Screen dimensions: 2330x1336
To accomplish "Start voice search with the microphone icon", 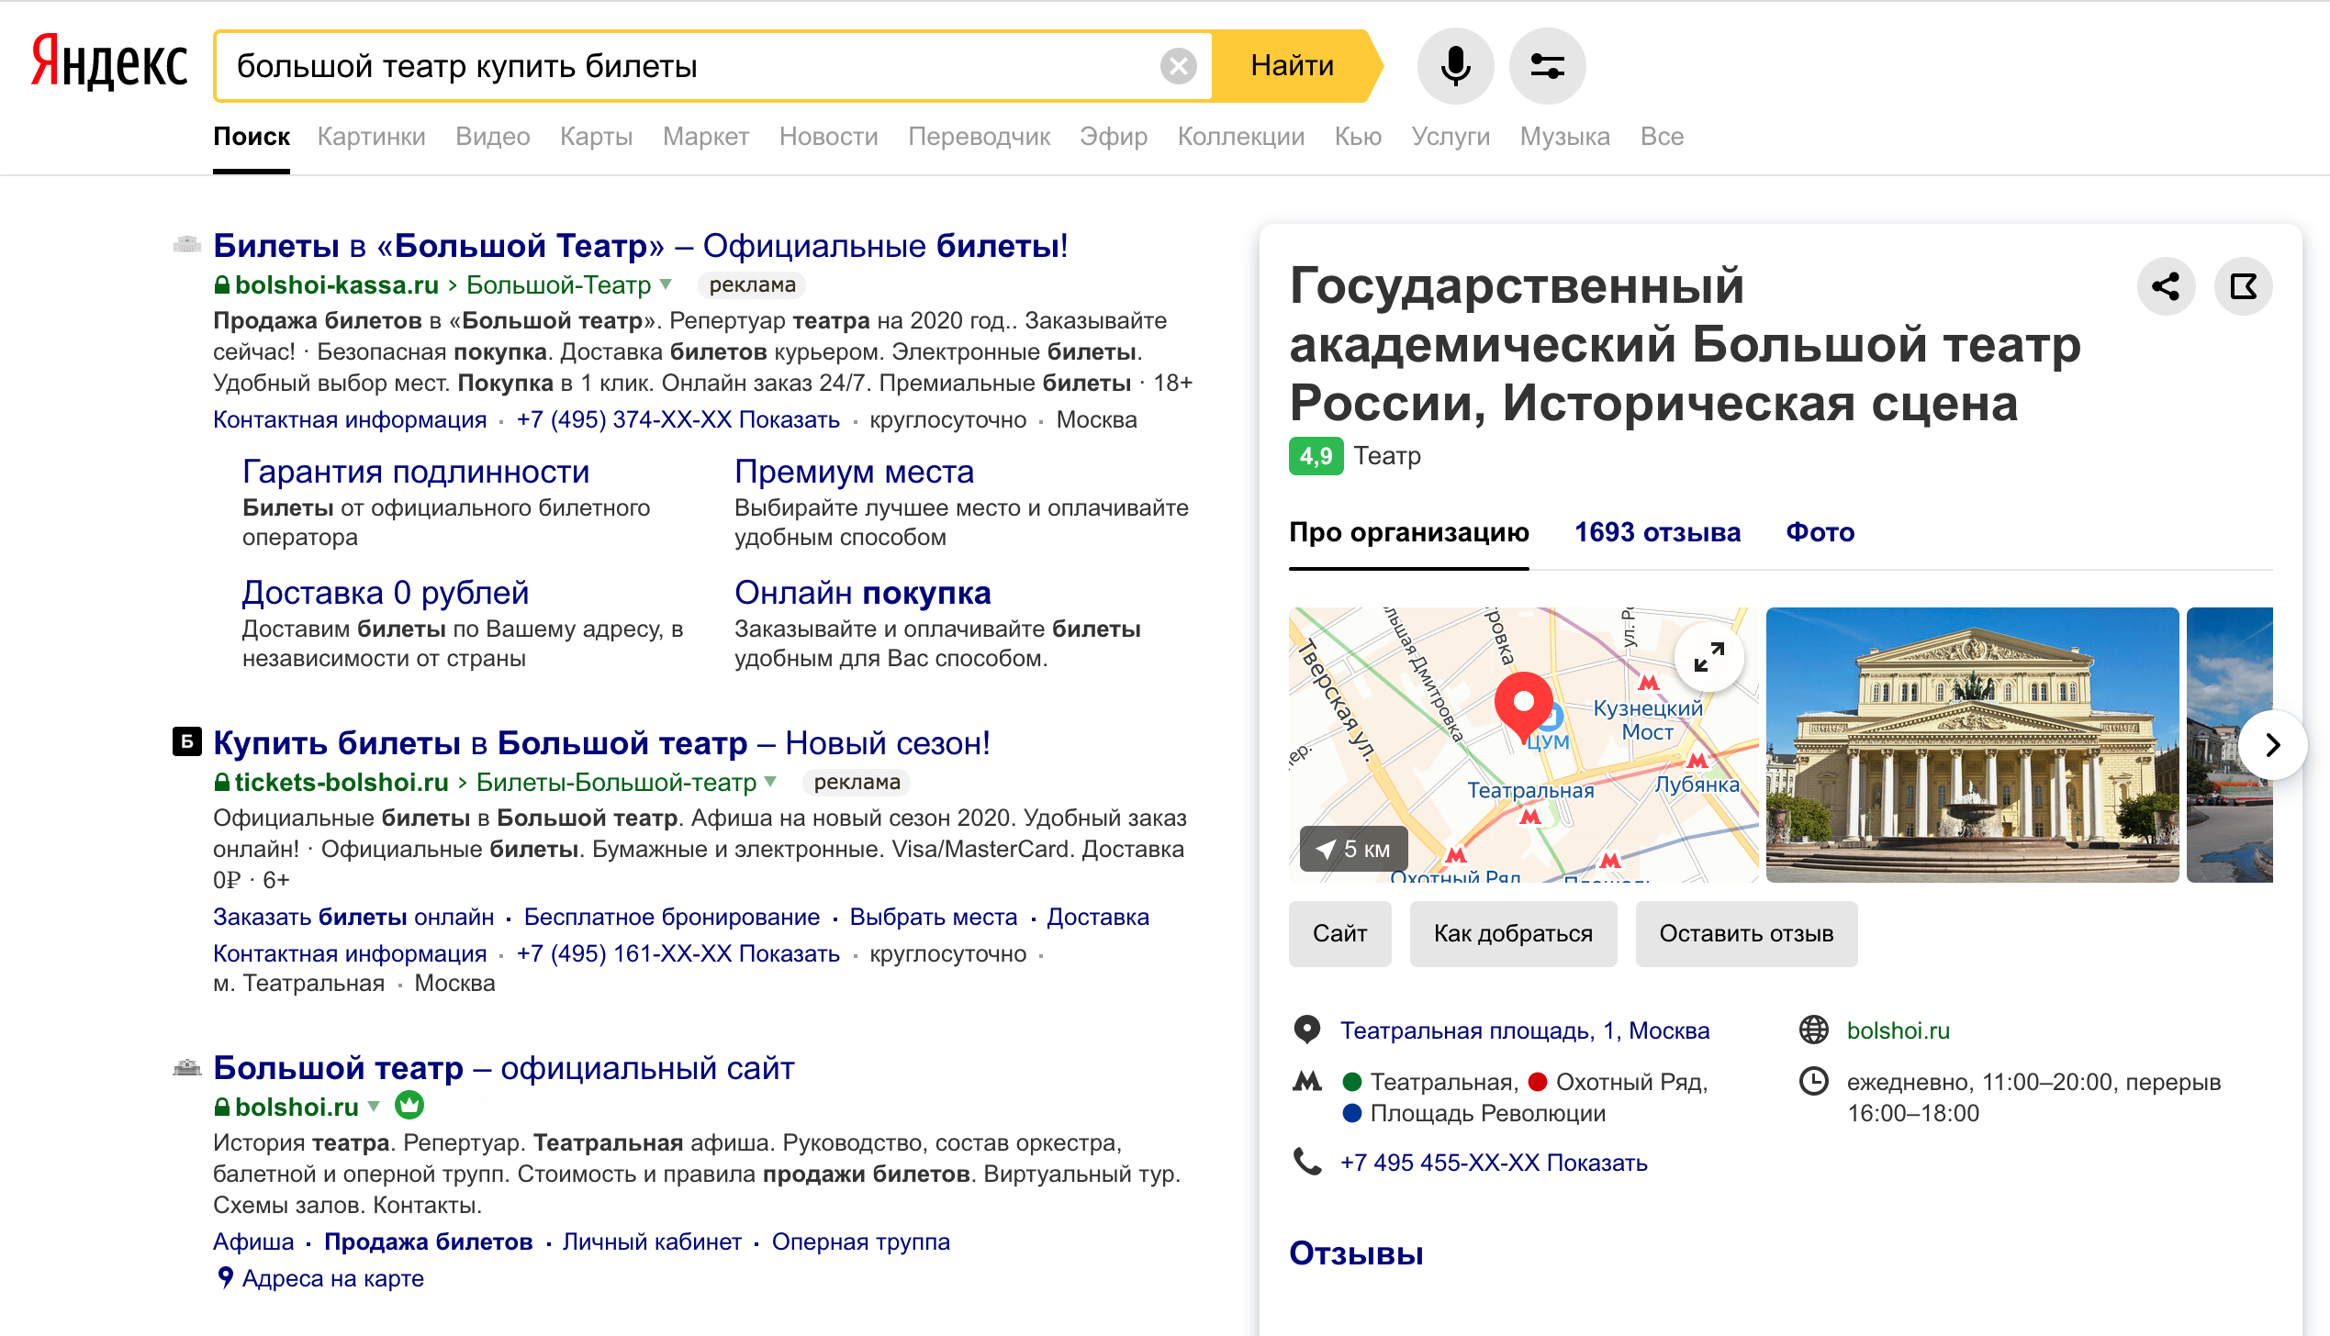I will coord(1455,66).
